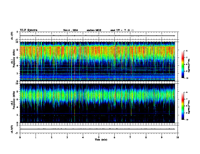Click the '7' tick on the time axis
Viewport: 200px width, 154px height.
point(130,137)
